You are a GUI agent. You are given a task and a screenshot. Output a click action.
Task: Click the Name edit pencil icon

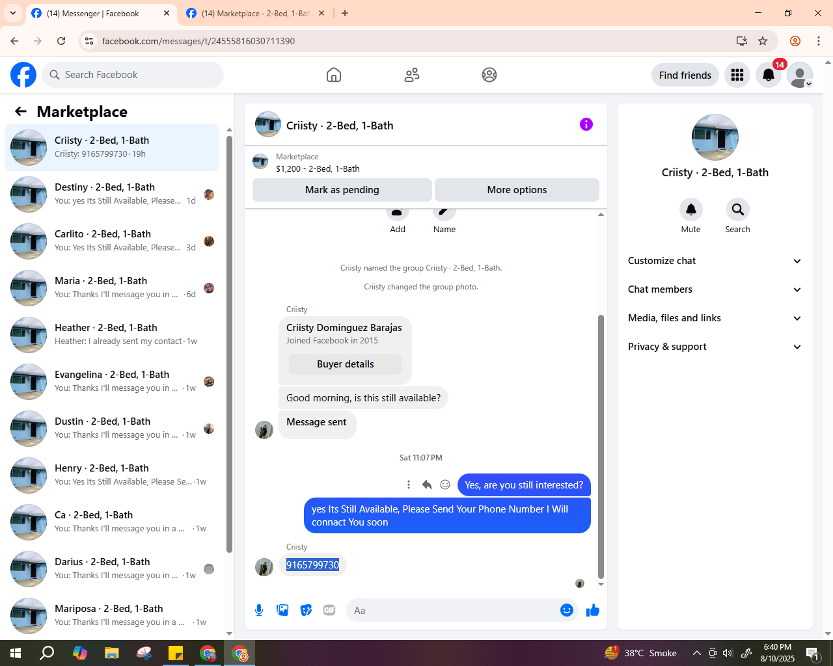click(x=444, y=215)
